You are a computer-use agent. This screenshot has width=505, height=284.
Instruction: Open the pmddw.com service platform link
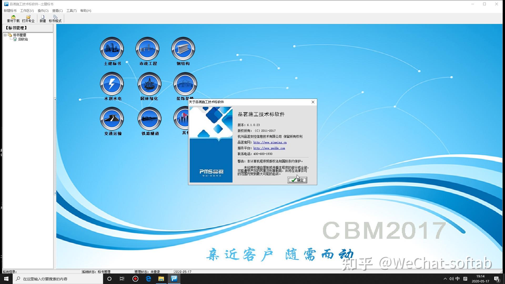tap(269, 148)
